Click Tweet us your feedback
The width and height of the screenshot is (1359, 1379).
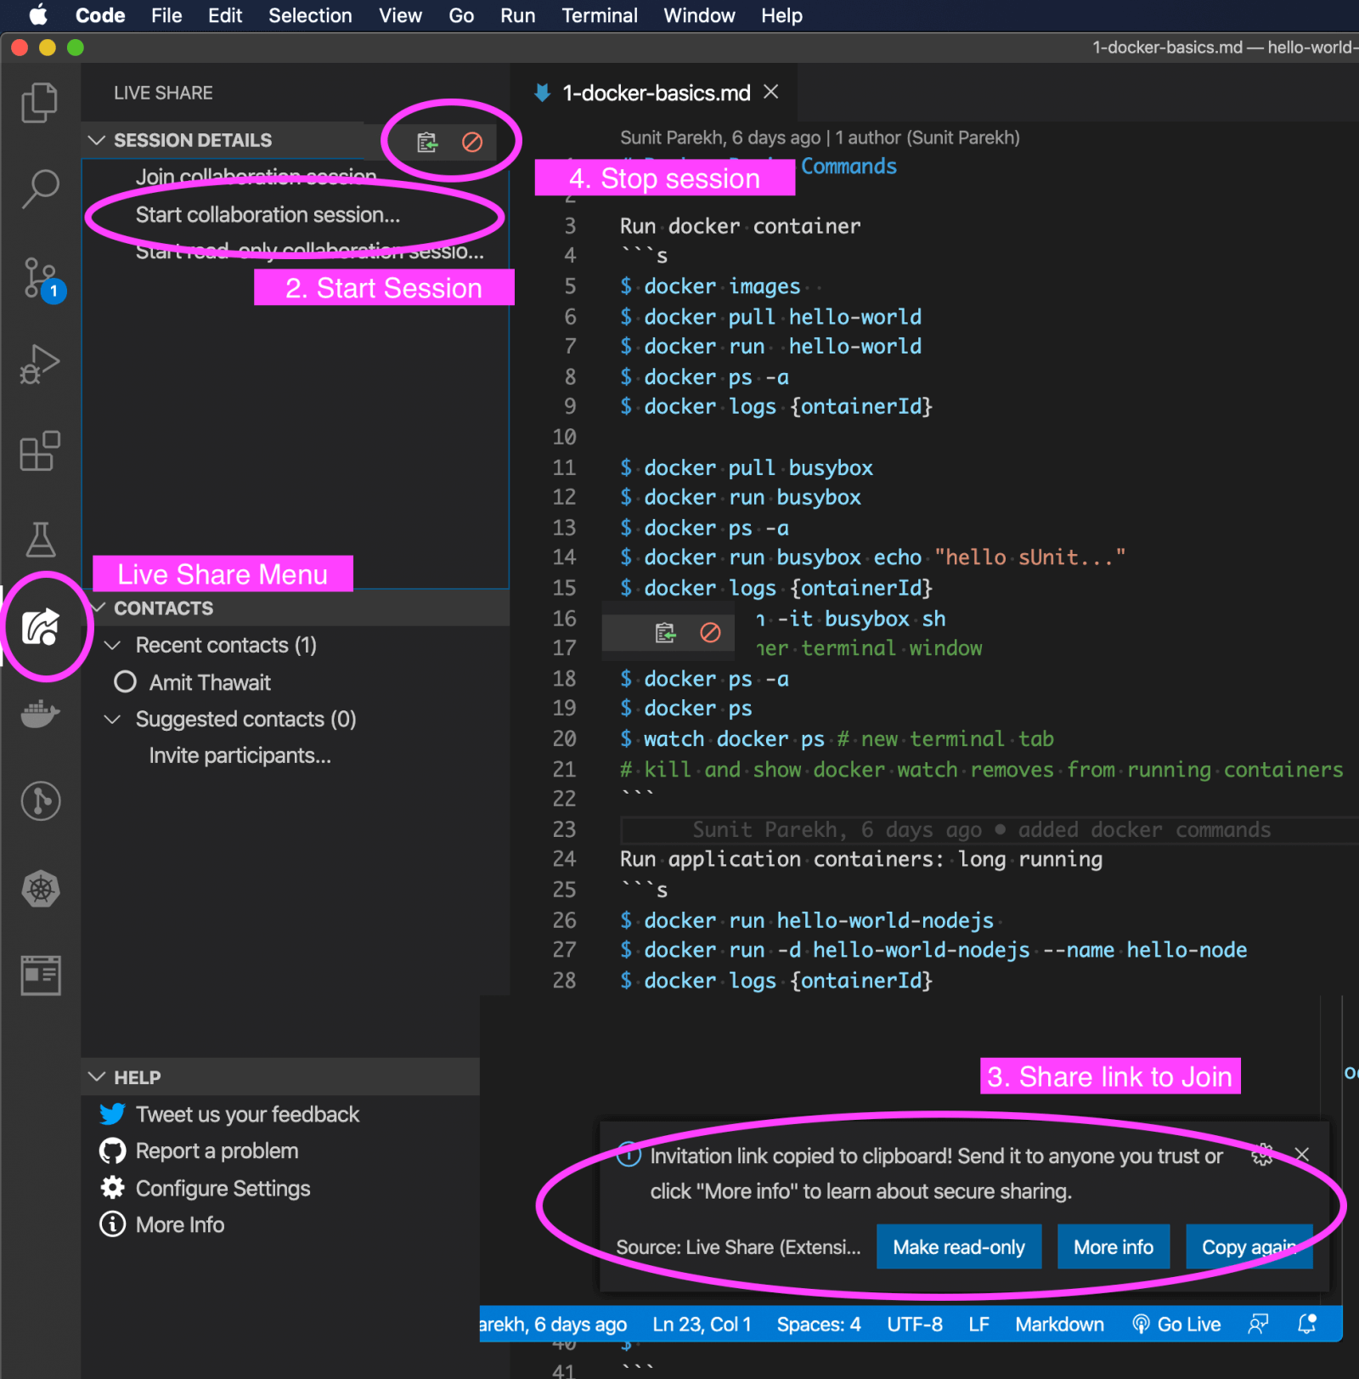(x=247, y=1114)
